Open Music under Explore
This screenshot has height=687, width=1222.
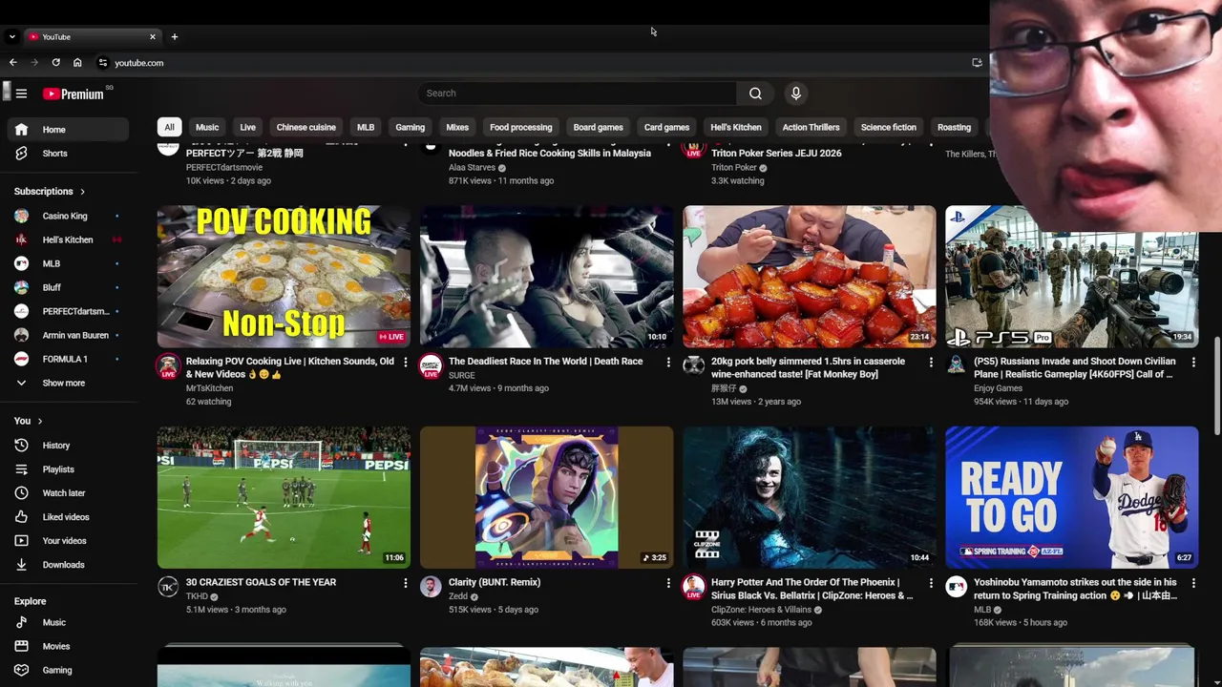[x=68, y=622]
